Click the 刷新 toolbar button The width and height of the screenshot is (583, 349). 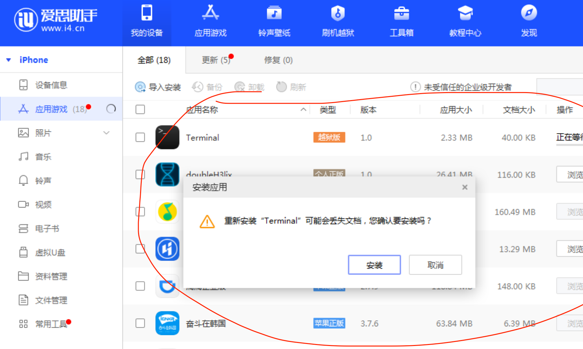point(291,87)
